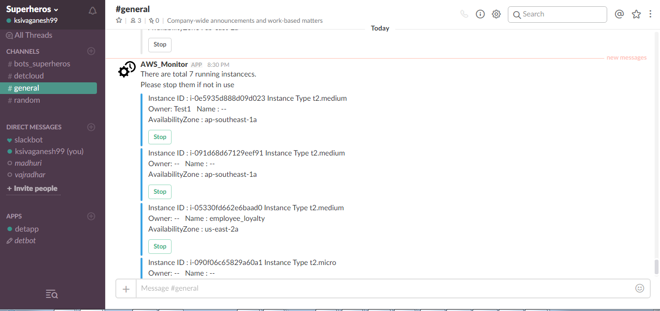Click the Invite people link
The width and height of the screenshot is (660, 311).
tap(32, 188)
